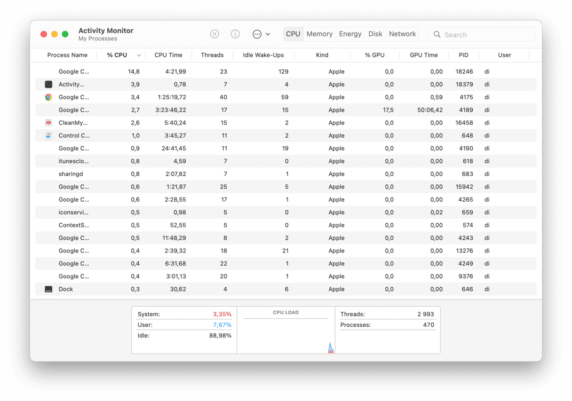Switch to the Memory tab
This screenshot has width=572, height=401.
[319, 34]
